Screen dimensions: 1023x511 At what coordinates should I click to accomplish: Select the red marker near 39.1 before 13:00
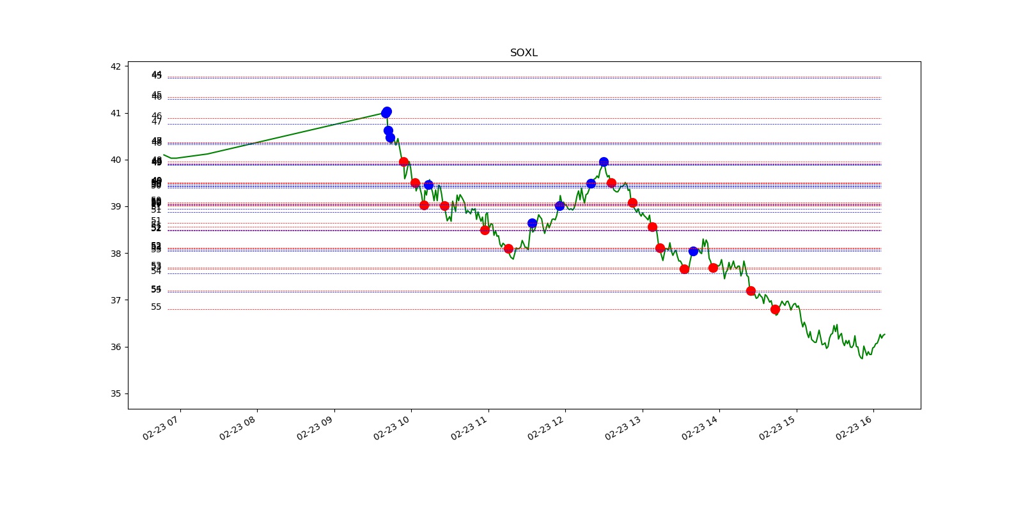[632, 202]
